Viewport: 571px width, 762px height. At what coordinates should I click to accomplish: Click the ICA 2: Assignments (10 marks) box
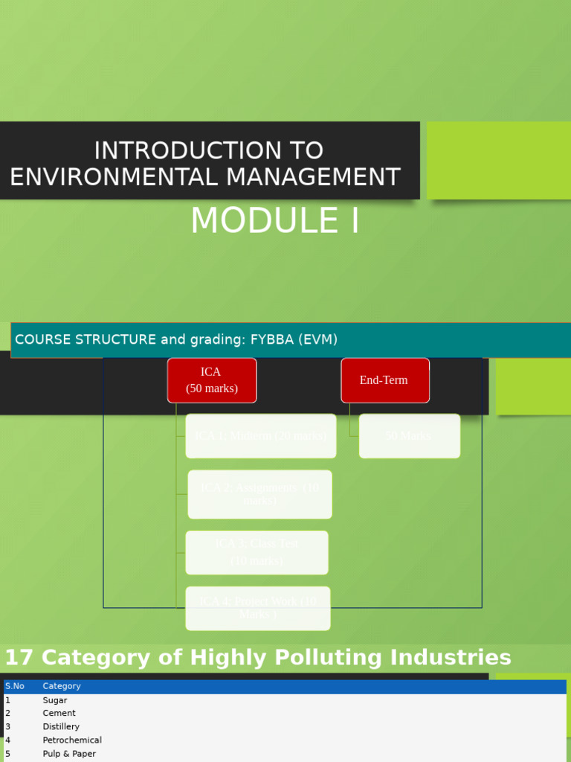click(259, 494)
